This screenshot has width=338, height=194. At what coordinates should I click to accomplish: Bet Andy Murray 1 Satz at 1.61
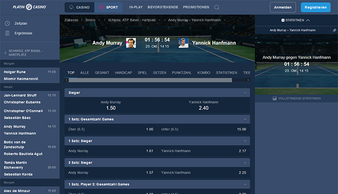[x=111, y=151]
